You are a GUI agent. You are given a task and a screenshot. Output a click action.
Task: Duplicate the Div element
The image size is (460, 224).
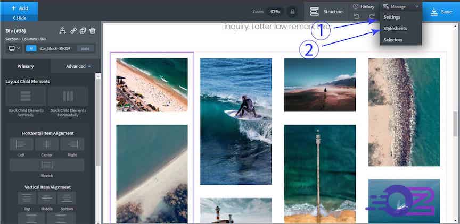(83, 31)
